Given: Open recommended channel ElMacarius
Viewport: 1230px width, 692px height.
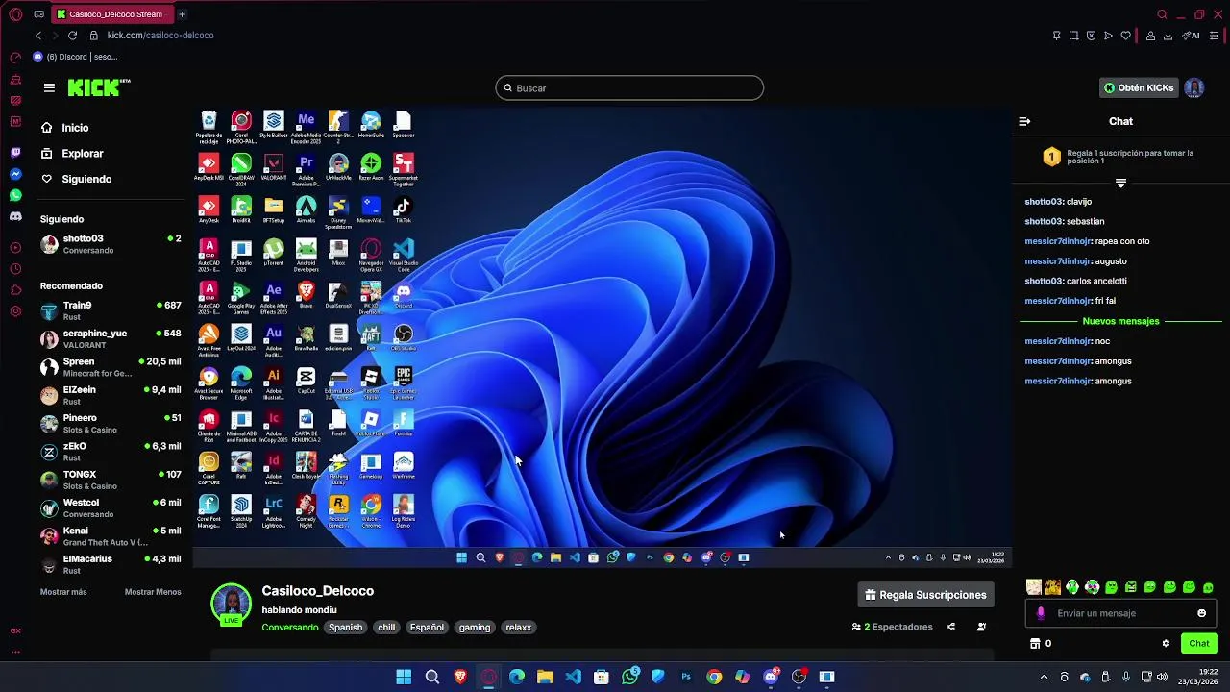Looking at the screenshot, I should 110,564.
